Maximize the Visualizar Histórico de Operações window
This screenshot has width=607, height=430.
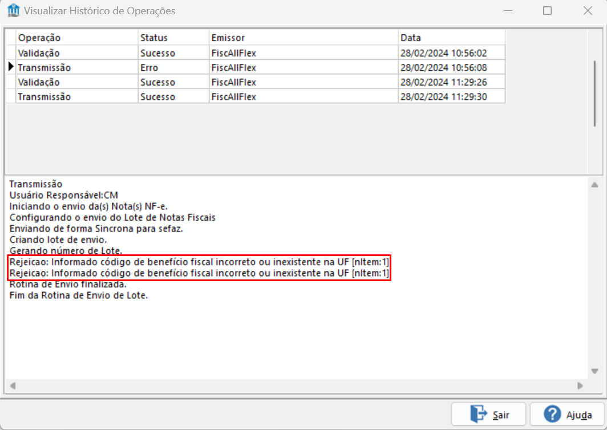click(x=548, y=10)
